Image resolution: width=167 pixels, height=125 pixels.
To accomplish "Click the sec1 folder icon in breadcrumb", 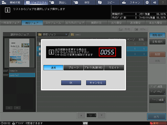I will click(x=72, y=34).
